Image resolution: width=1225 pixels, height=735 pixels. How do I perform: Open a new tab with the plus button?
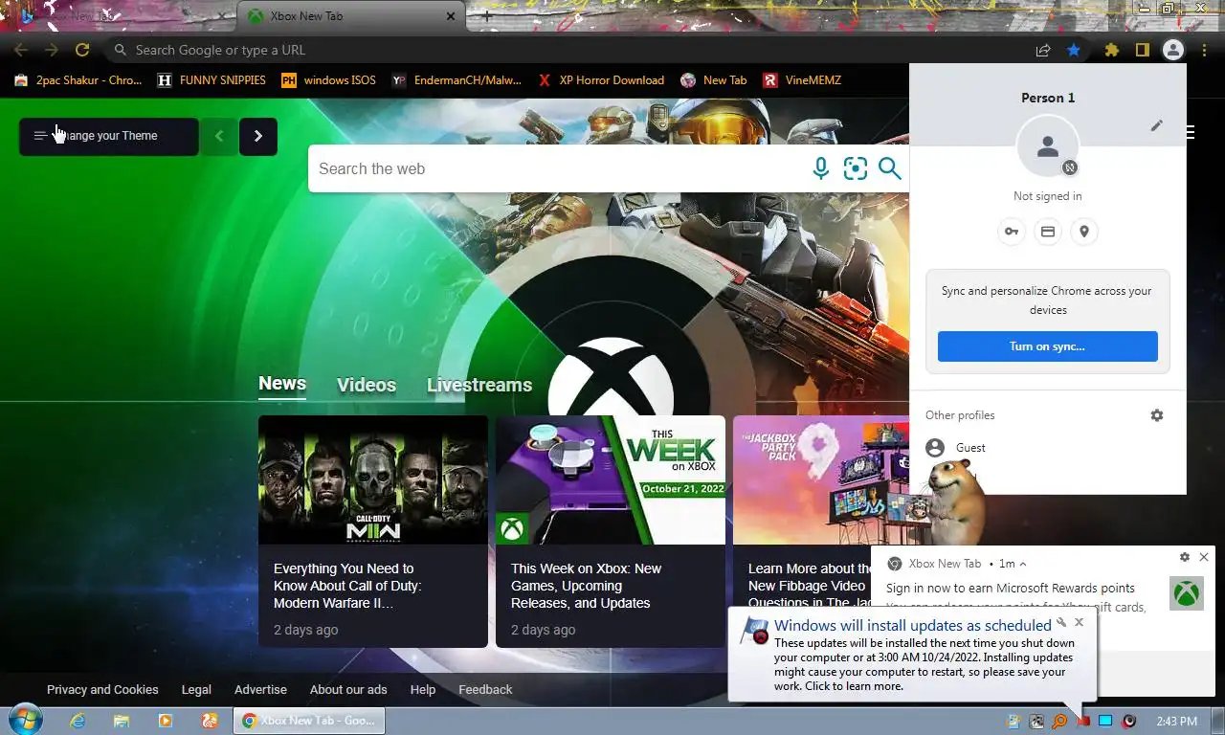pyautogui.click(x=486, y=16)
